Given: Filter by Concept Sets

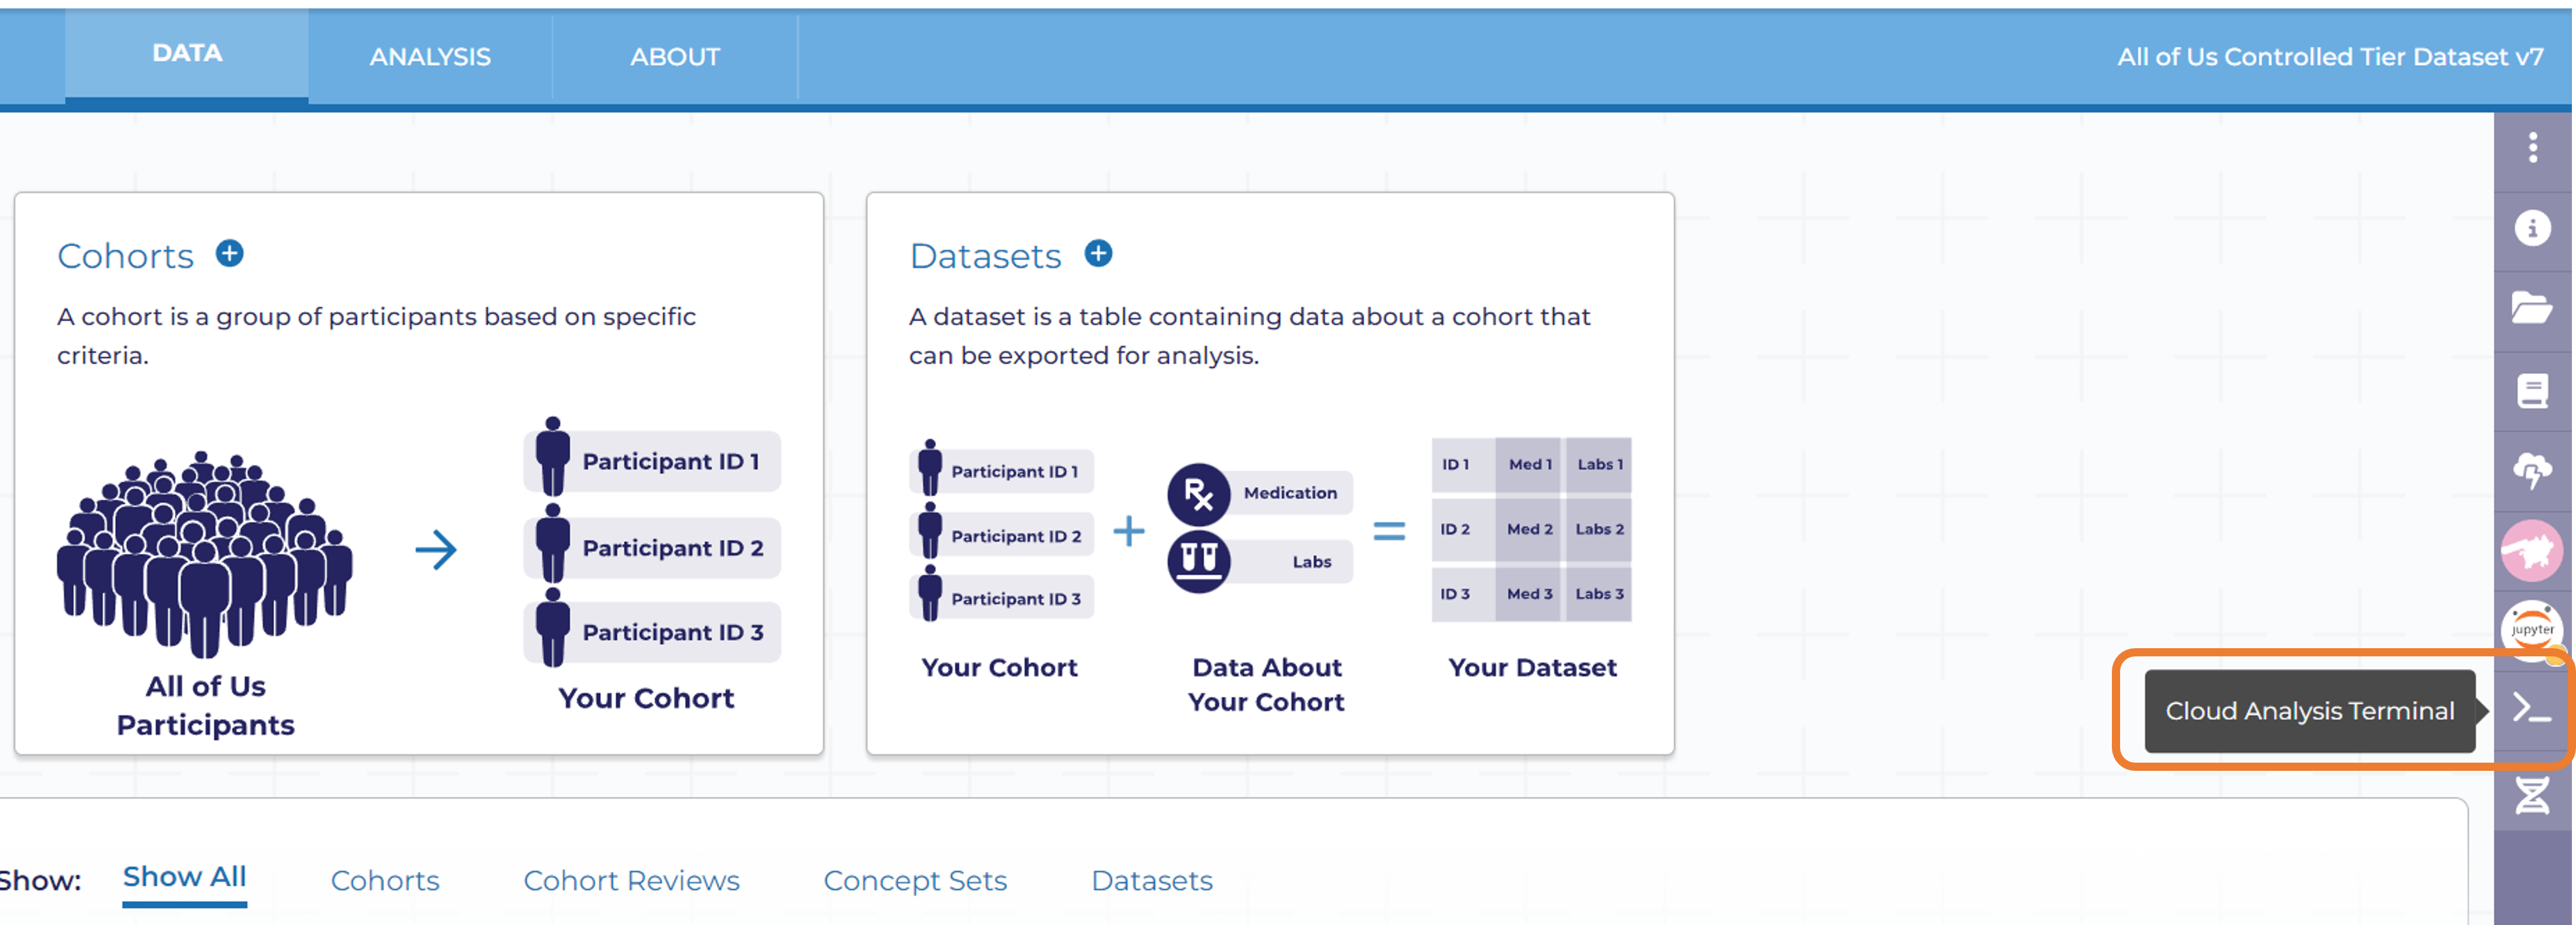Looking at the screenshot, I should 915,880.
